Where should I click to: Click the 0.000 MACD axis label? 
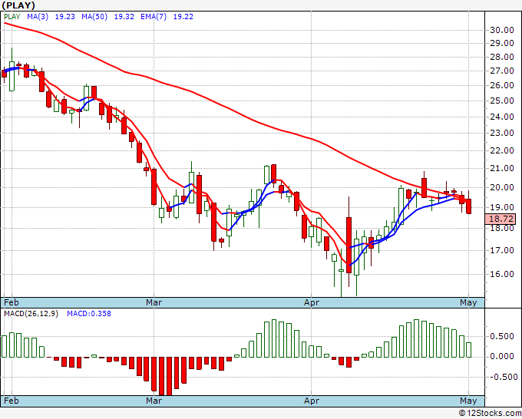coord(502,356)
